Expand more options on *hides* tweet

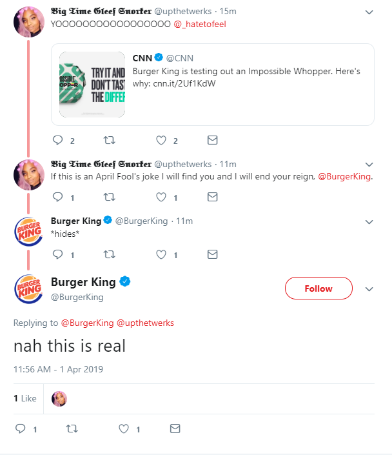point(369,221)
